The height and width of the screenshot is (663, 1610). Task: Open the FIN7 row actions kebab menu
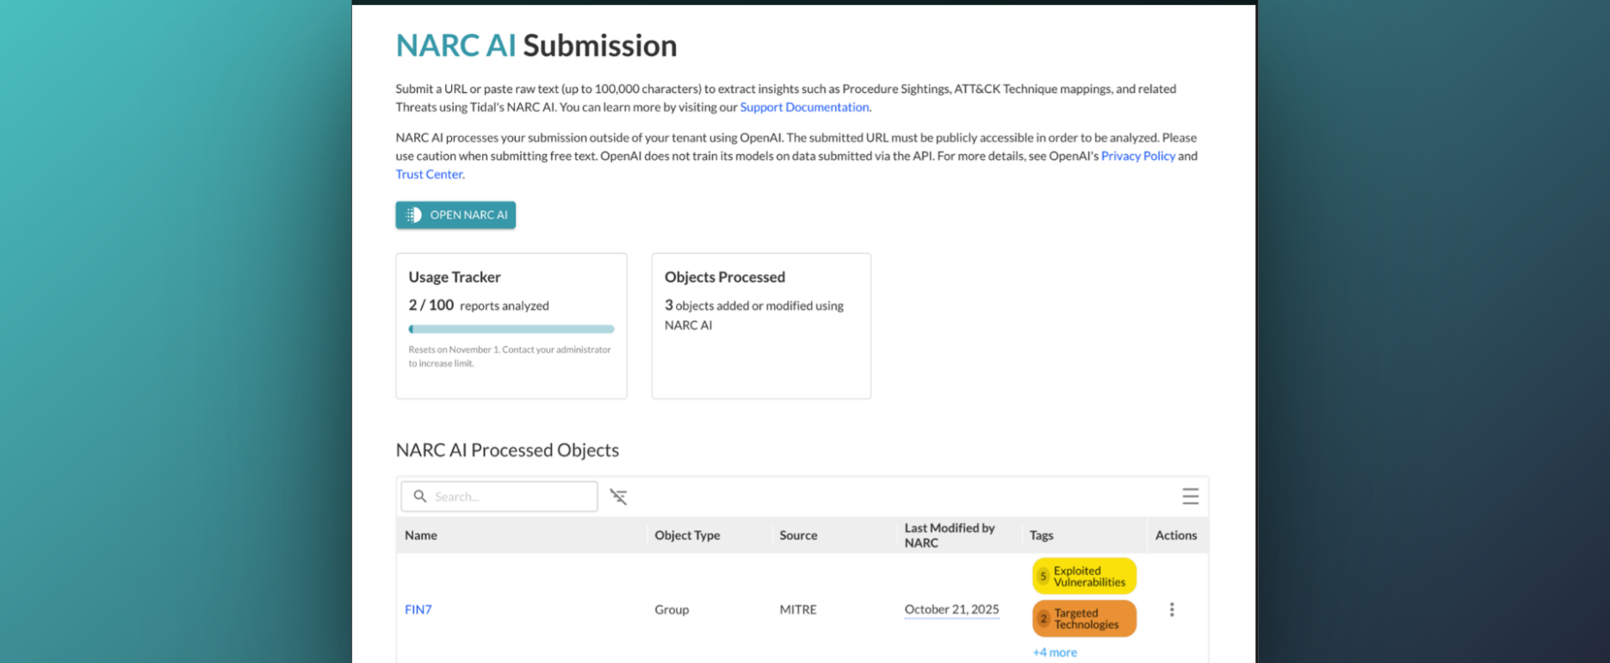pyautogui.click(x=1171, y=610)
